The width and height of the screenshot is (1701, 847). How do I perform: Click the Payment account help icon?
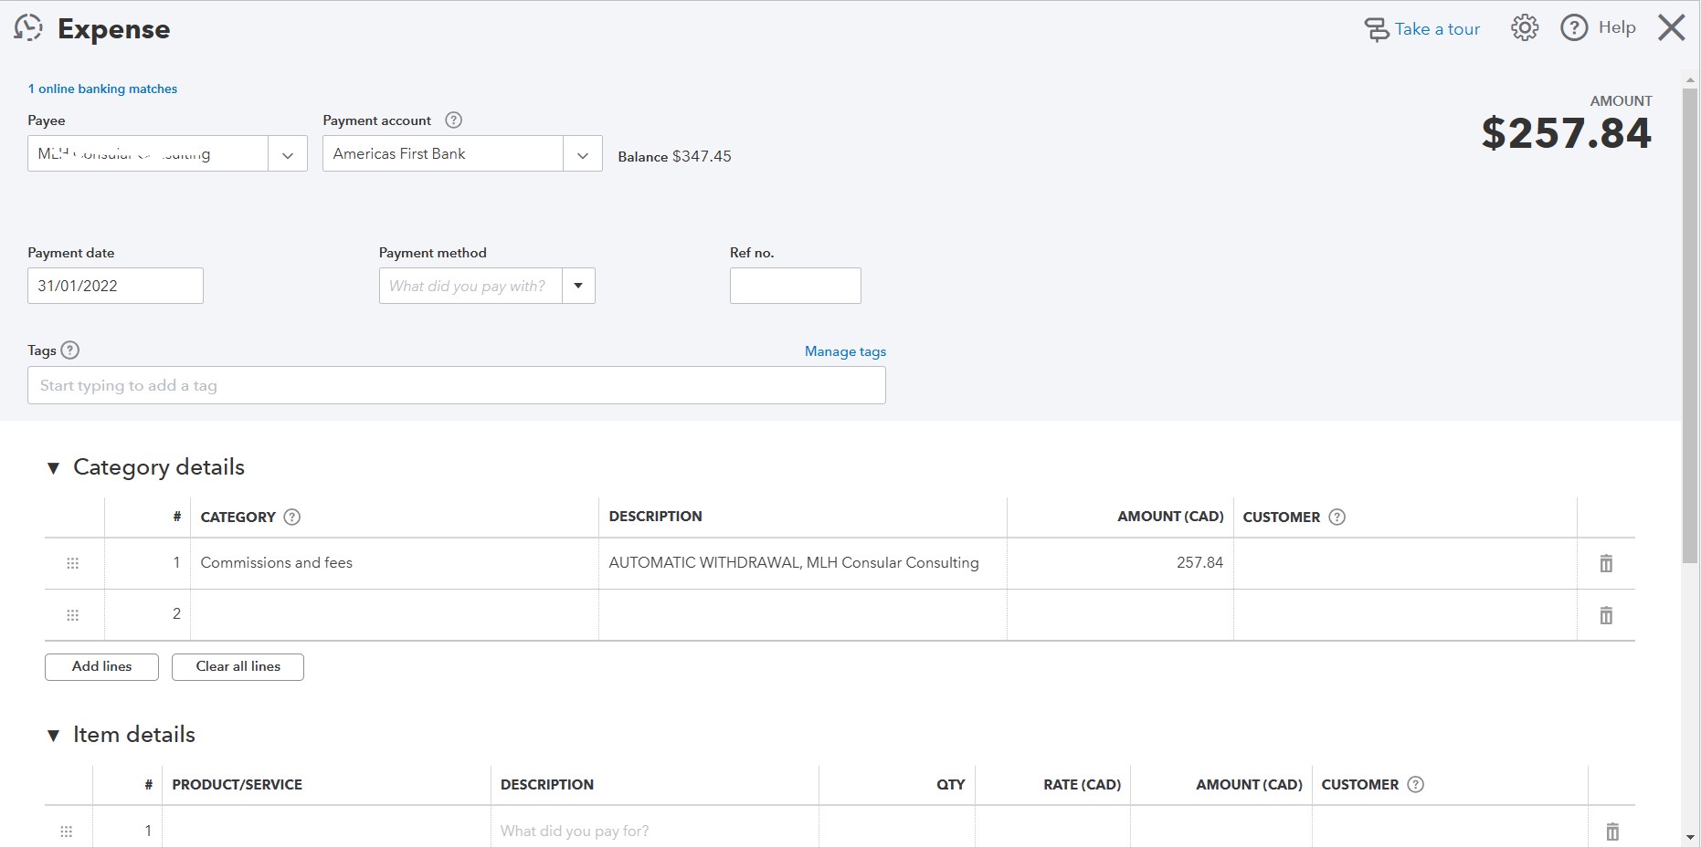(x=453, y=120)
